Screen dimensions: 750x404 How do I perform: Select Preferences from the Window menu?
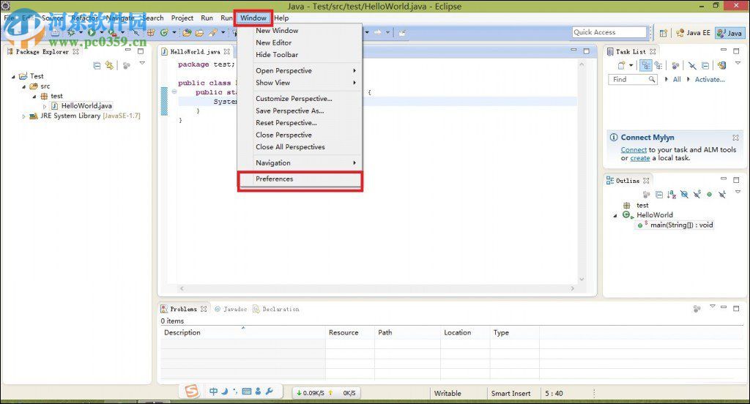pyautogui.click(x=275, y=179)
